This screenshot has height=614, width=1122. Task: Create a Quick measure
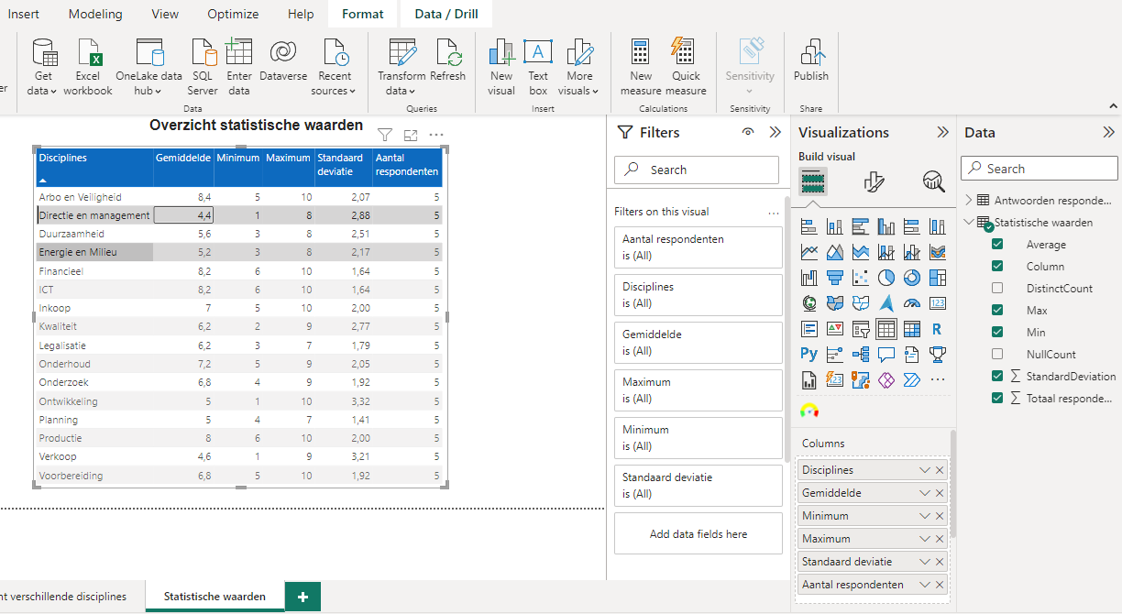pos(686,67)
